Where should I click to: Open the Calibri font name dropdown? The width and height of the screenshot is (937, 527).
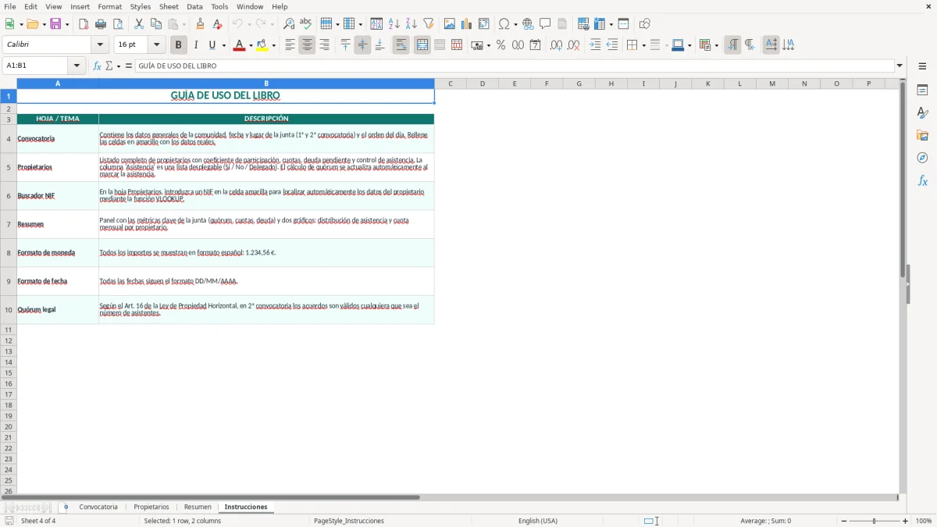(100, 45)
